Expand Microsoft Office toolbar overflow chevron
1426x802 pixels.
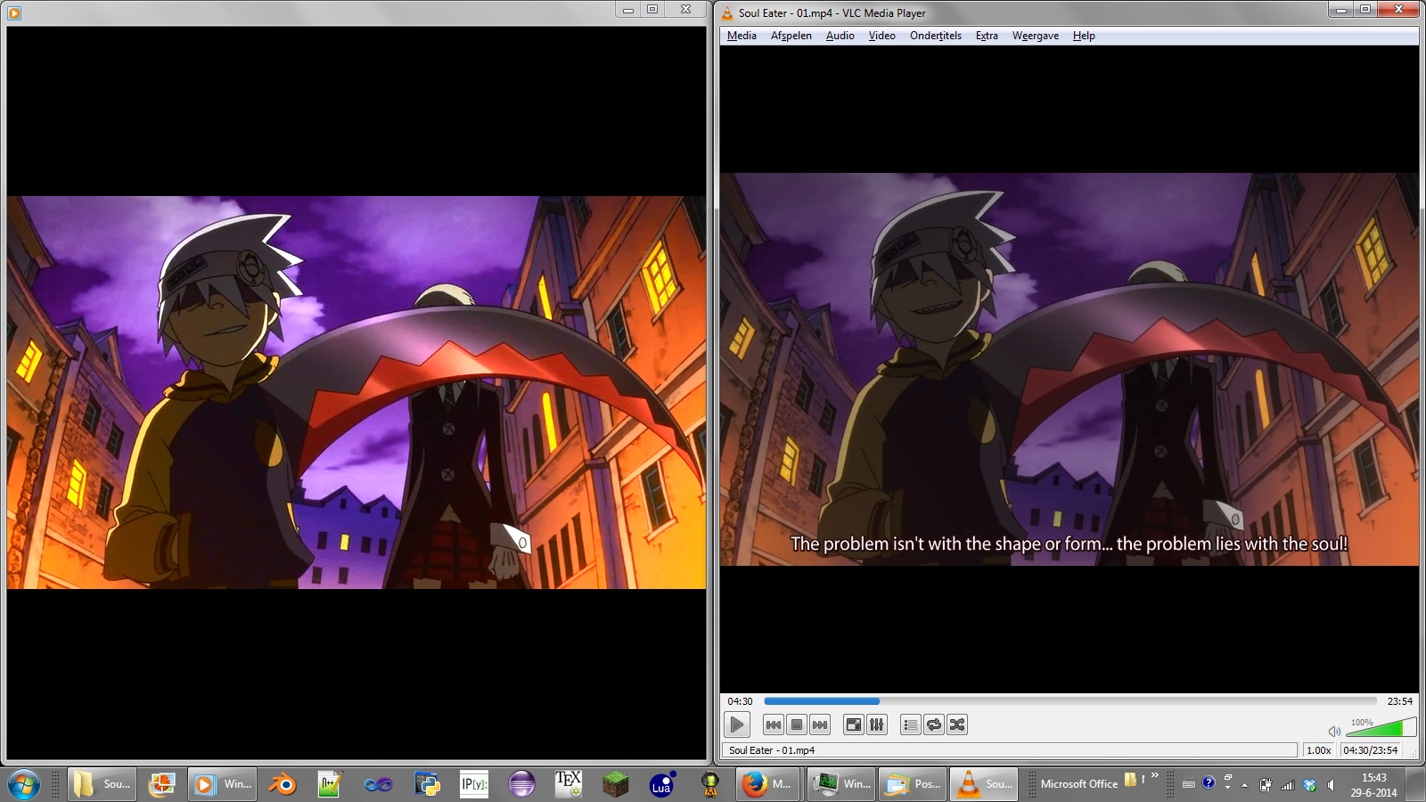pyautogui.click(x=1155, y=775)
